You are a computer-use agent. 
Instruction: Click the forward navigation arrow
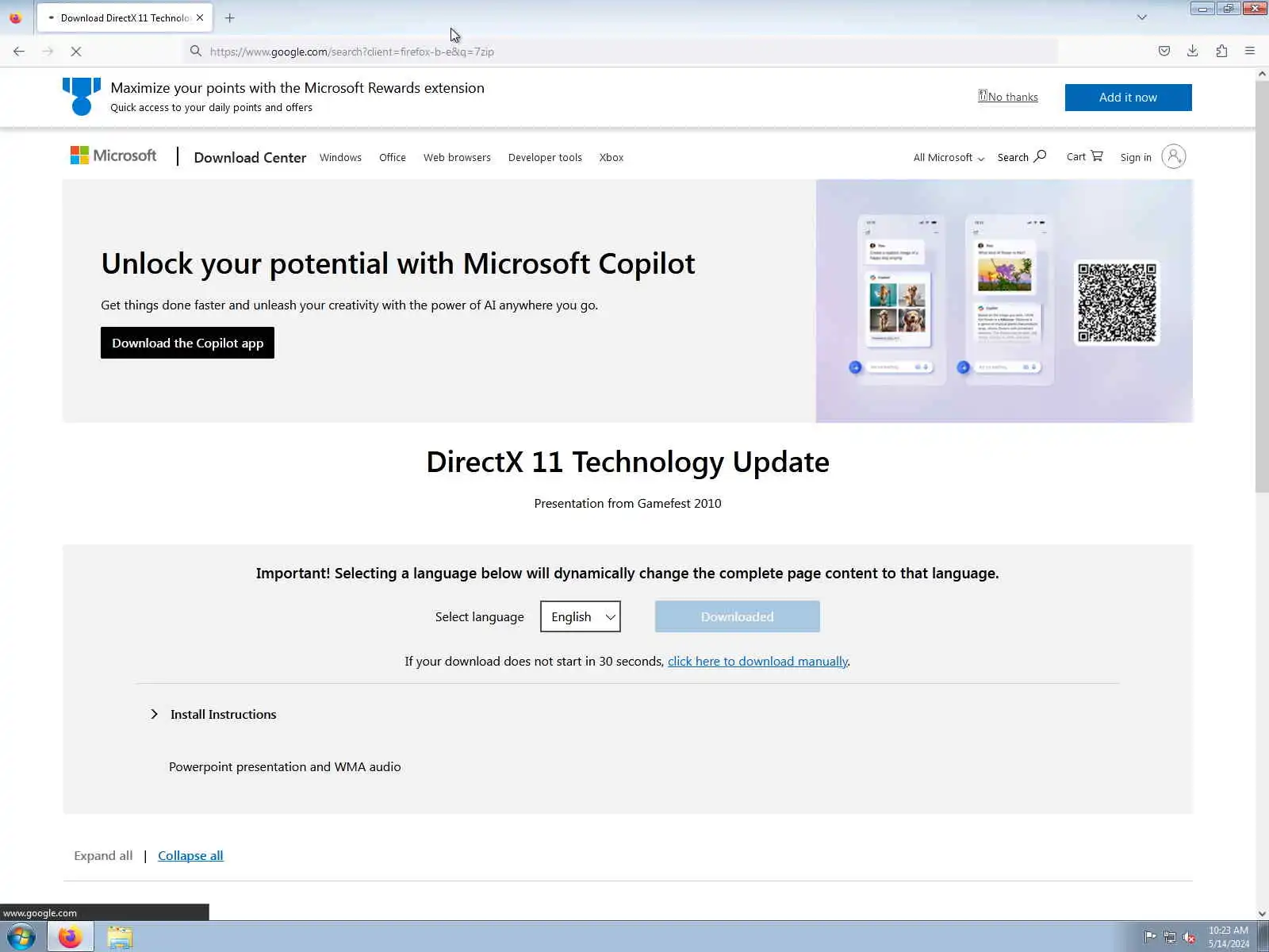pyautogui.click(x=48, y=51)
